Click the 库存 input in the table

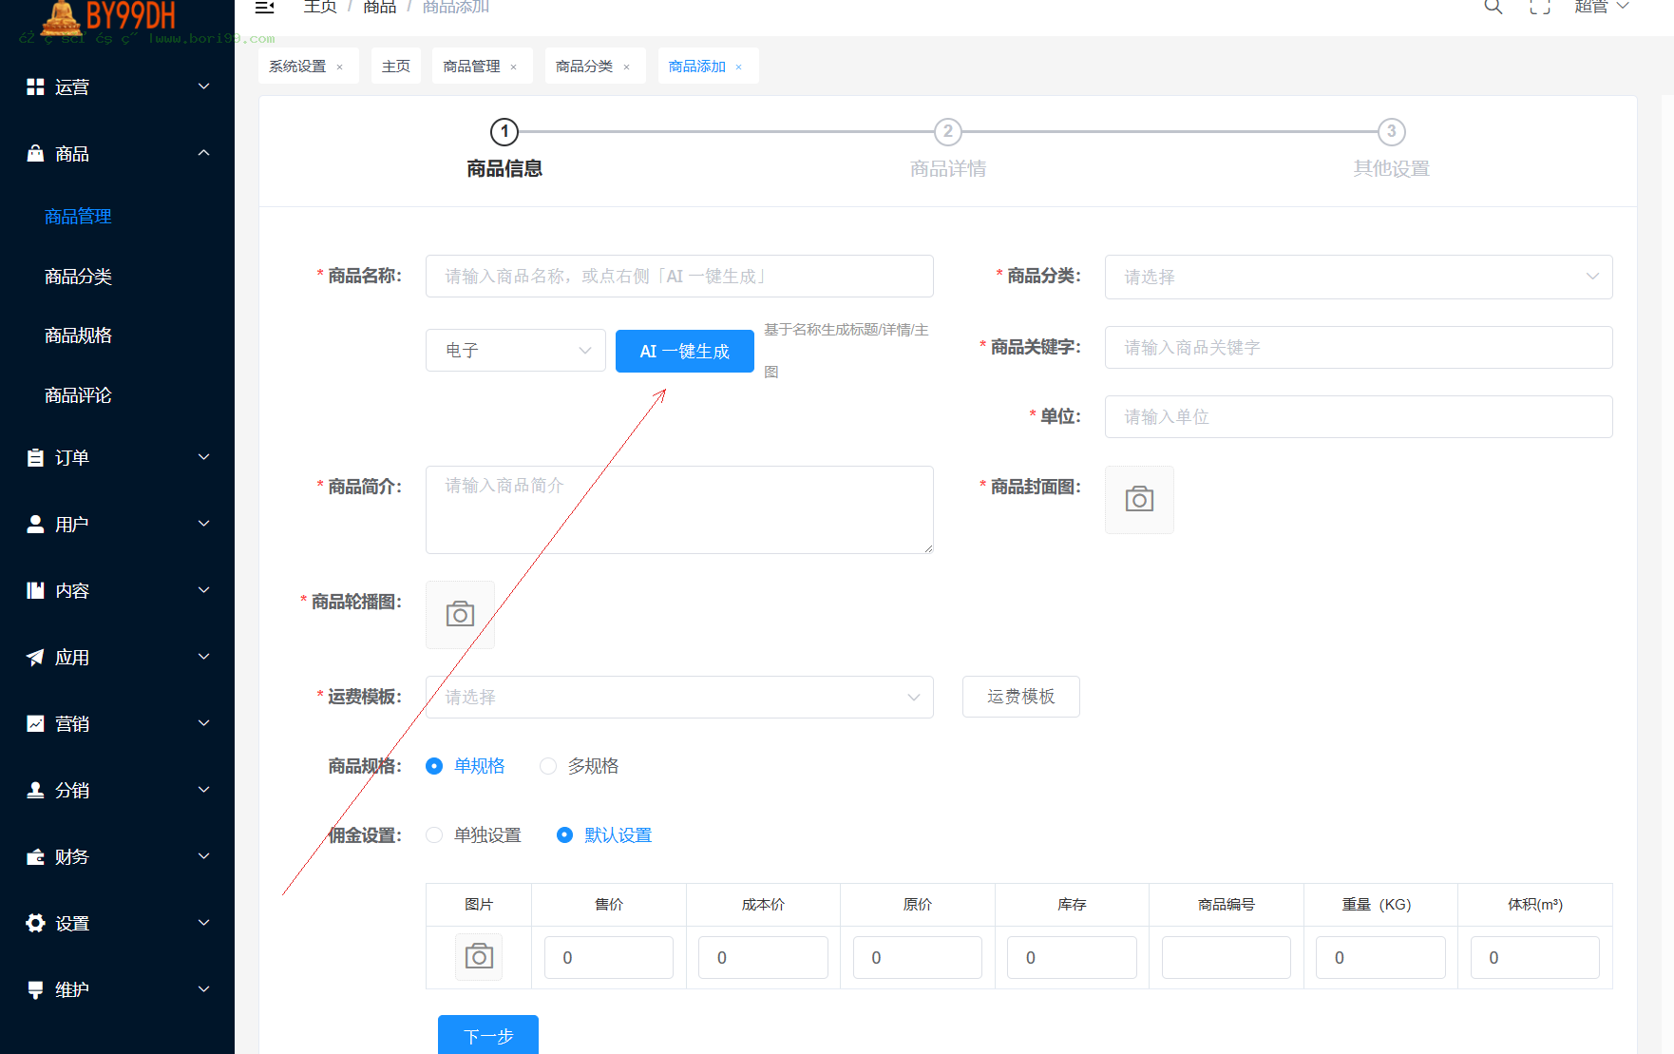click(x=1072, y=957)
